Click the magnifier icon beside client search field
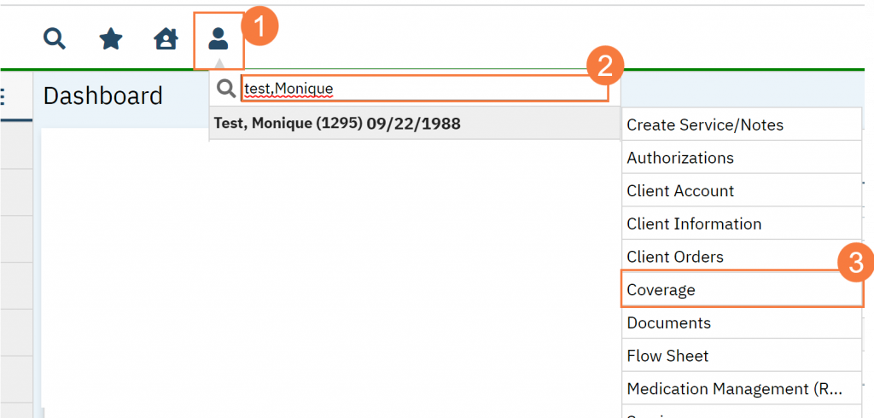The width and height of the screenshot is (874, 418). point(226,88)
